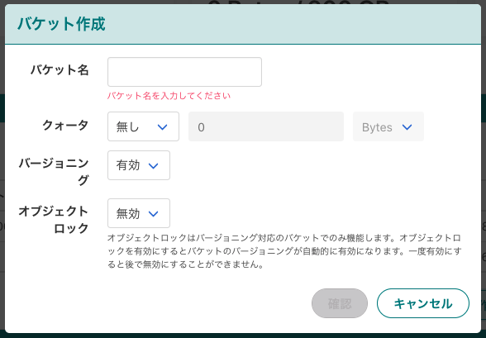
Task: Click the クォータ field label
Action: 65,125
